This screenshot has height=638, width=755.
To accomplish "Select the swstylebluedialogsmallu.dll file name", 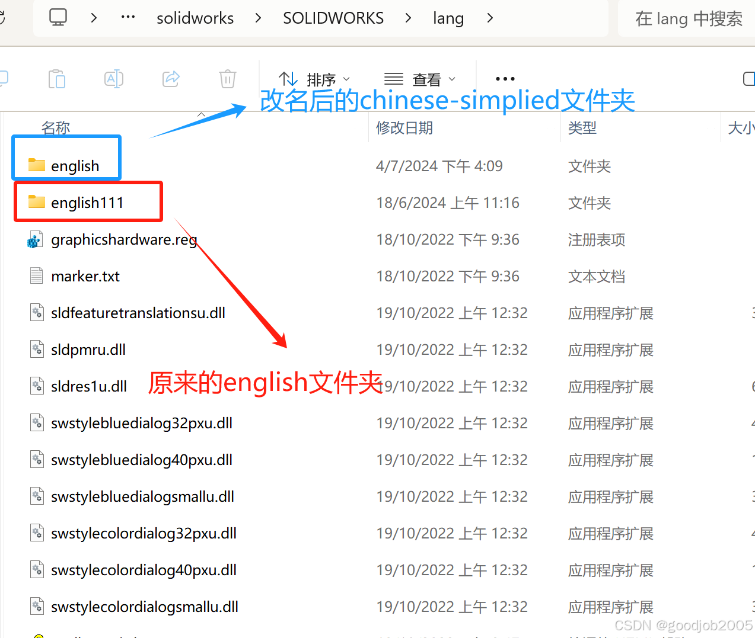I will [x=142, y=497].
